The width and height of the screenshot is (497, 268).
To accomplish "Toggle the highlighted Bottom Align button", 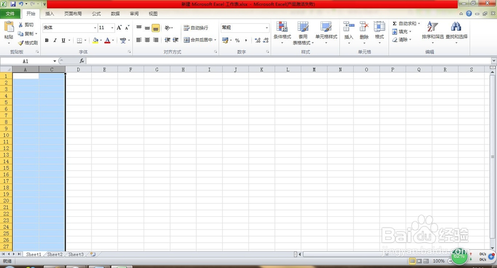I will [x=155, y=28].
